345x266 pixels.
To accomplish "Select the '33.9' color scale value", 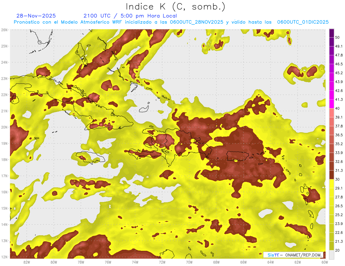I will point(339,153).
